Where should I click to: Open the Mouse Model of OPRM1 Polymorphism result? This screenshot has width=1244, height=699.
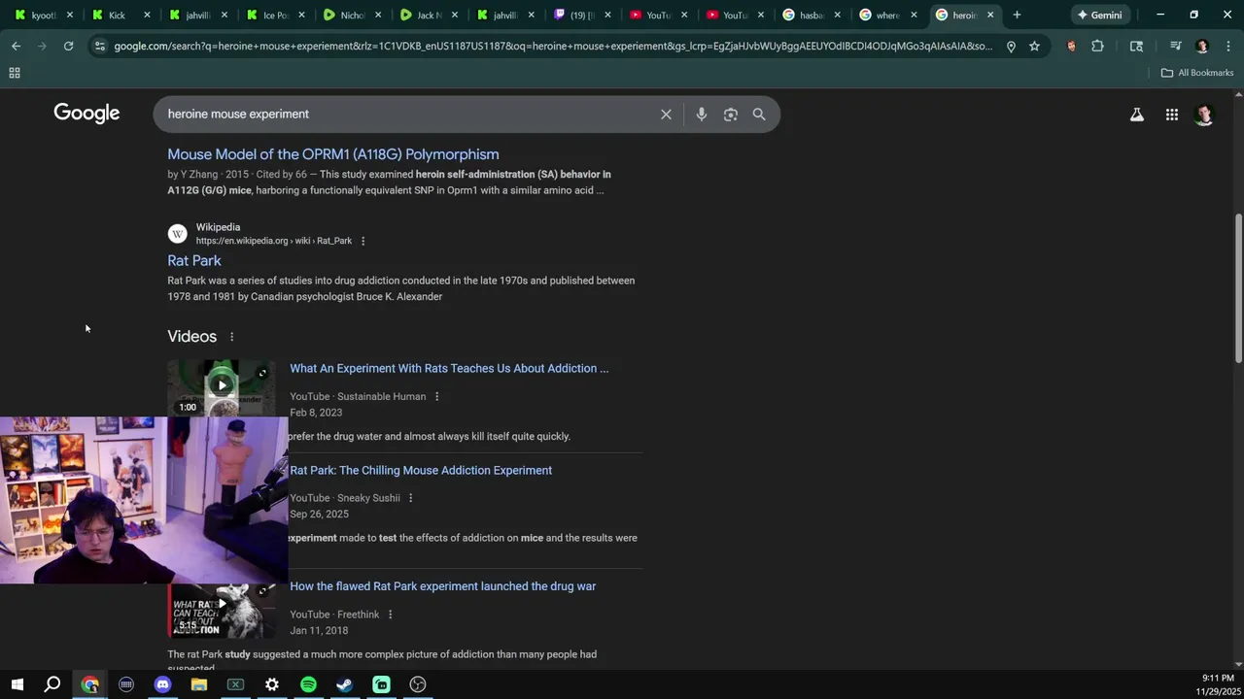tap(333, 154)
